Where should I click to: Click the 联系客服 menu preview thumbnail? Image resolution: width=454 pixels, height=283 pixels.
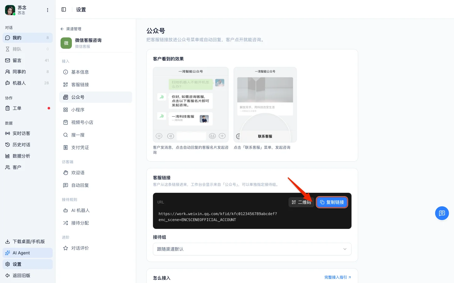tap(265, 105)
